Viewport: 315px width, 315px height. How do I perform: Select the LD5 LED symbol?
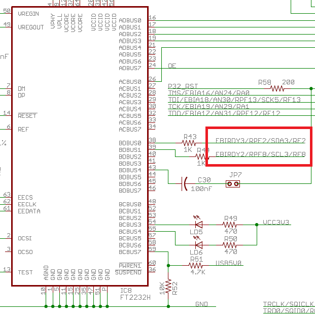[199, 223]
